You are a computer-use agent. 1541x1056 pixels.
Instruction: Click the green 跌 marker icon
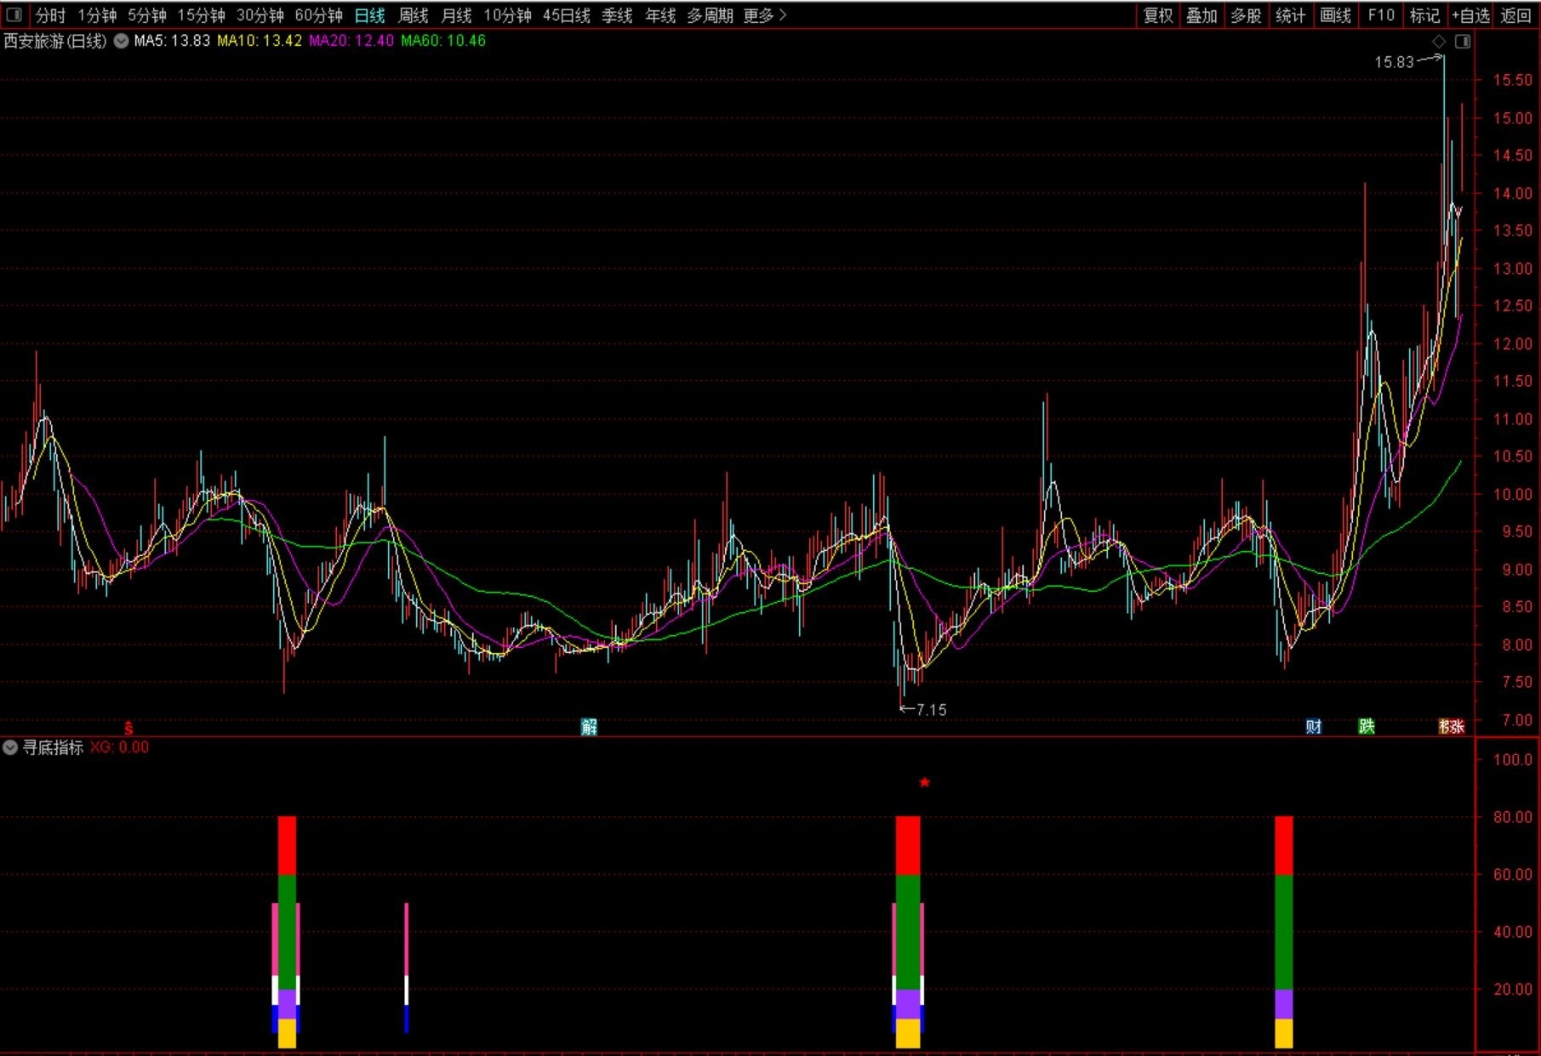(1367, 727)
